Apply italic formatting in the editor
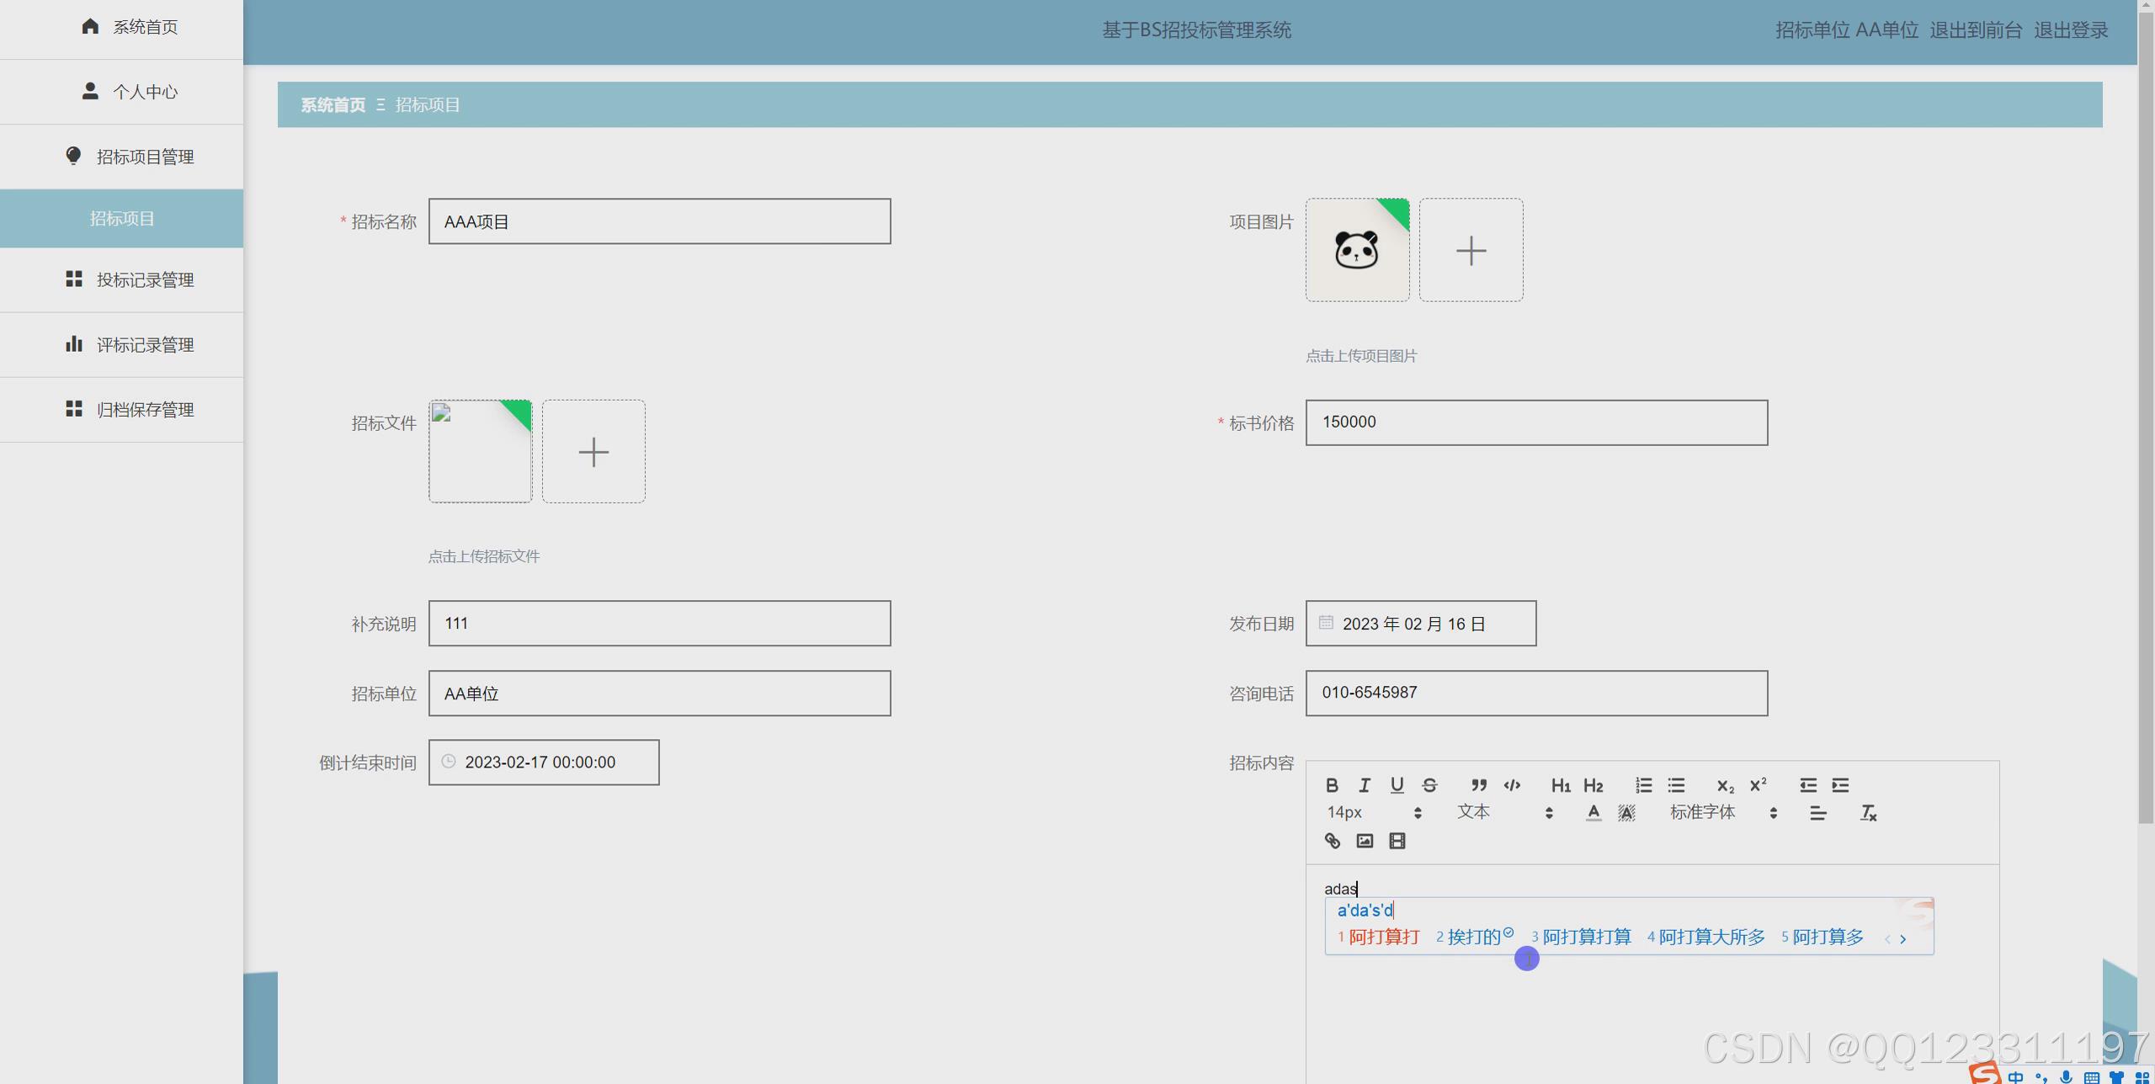 coord(1365,784)
